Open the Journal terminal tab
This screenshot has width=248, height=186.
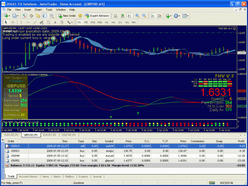tap(97, 177)
